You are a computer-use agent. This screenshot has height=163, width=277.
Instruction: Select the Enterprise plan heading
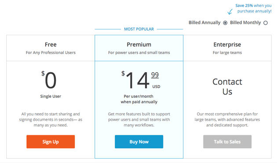(227, 44)
